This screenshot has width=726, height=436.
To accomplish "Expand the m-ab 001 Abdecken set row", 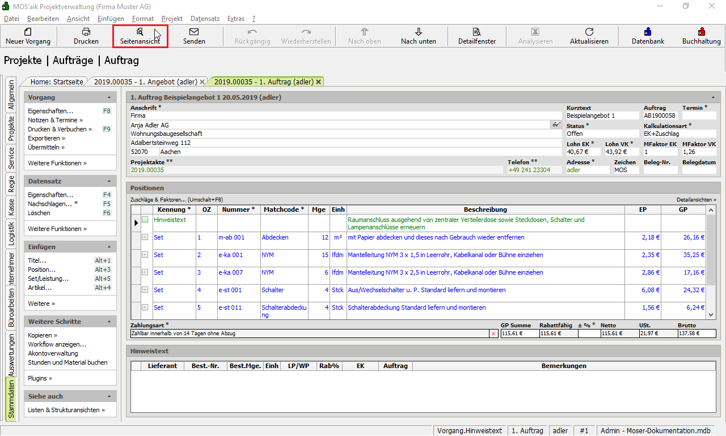I will pos(145,237).
